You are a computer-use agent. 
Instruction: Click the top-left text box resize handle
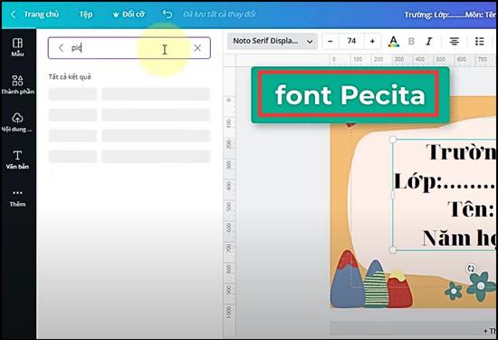point(393,140)
